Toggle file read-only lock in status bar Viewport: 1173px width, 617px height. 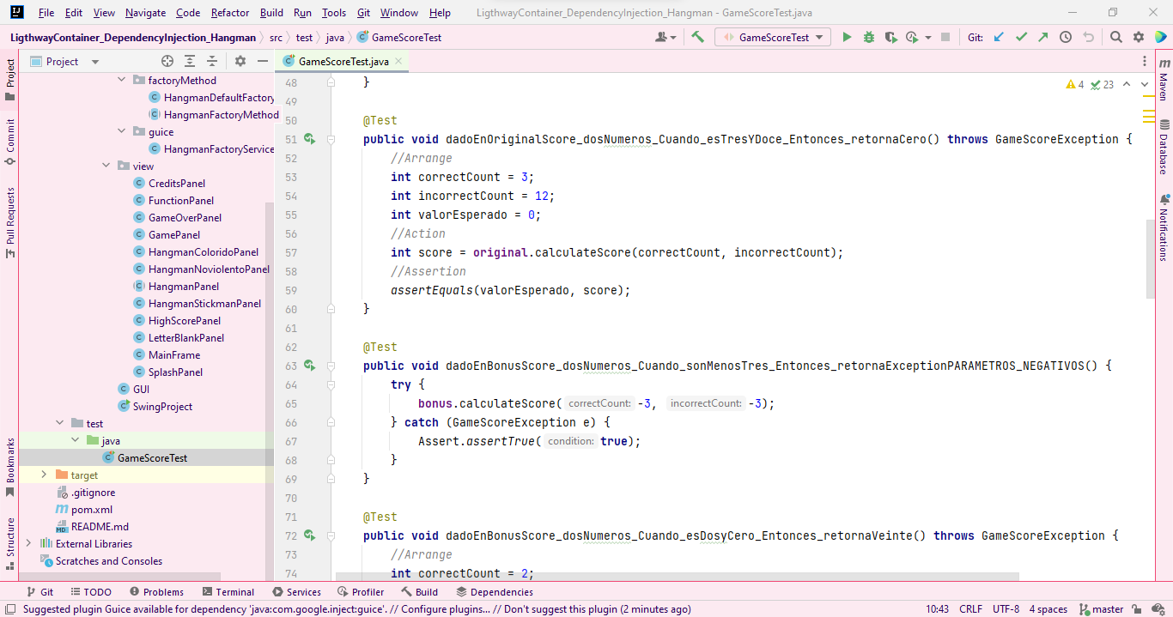pyautogui.click(x=1135, y=608)
